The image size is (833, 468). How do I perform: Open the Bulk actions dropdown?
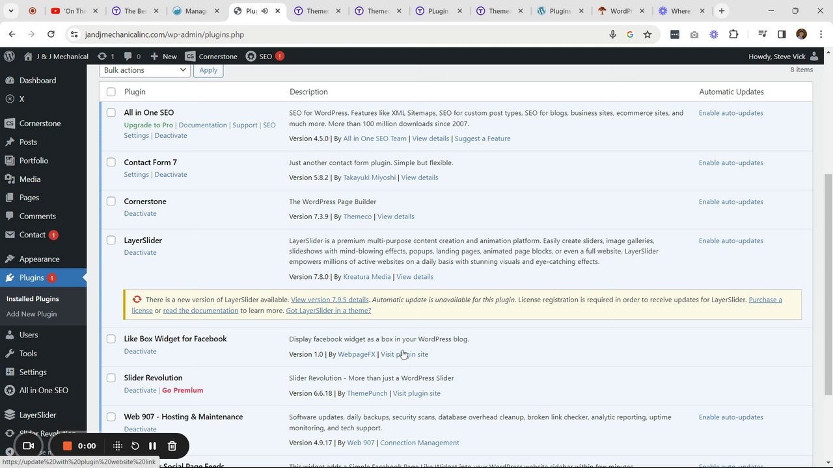(x=144, y=70)
